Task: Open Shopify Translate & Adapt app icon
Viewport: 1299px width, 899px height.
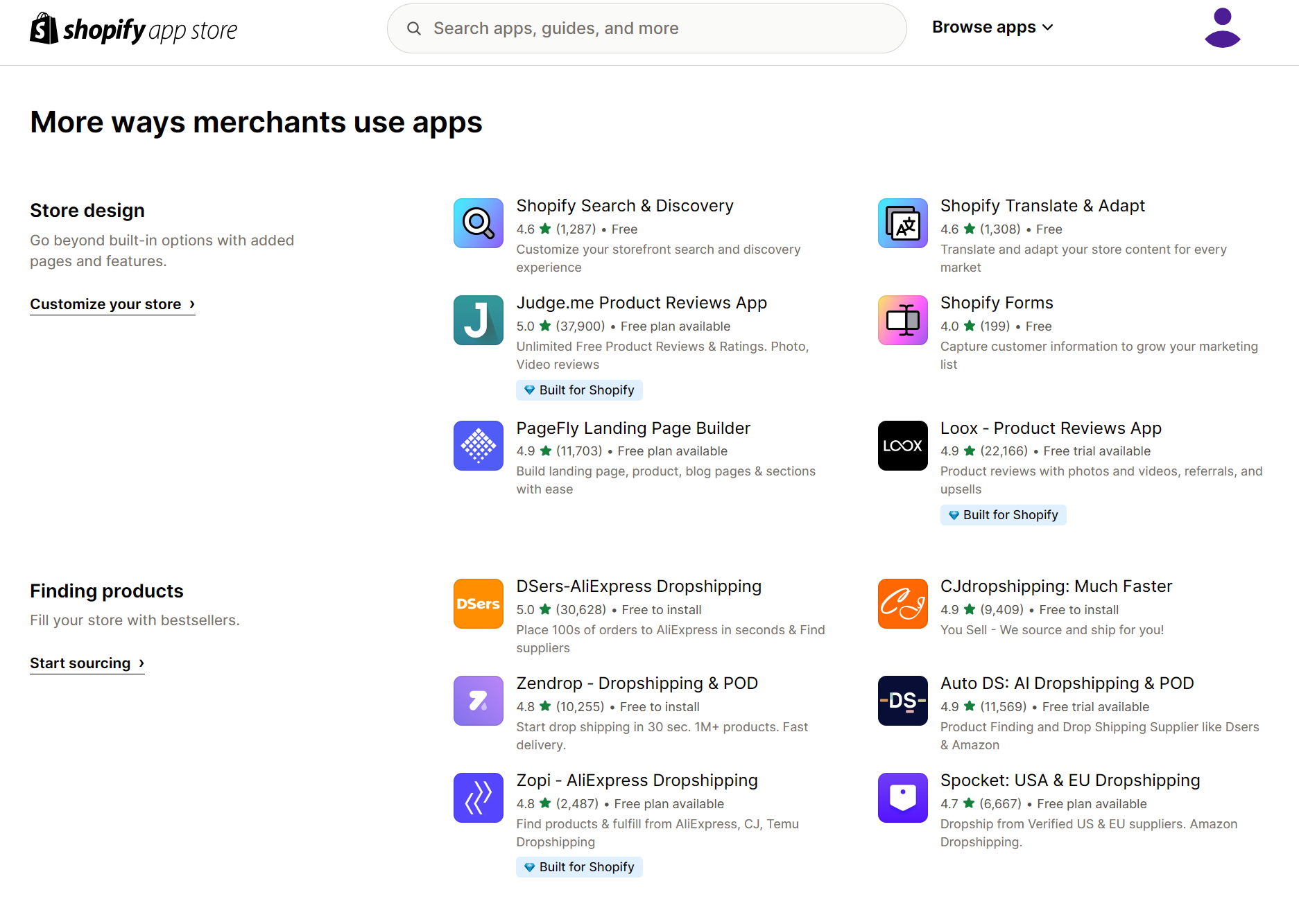Action: 903,223
